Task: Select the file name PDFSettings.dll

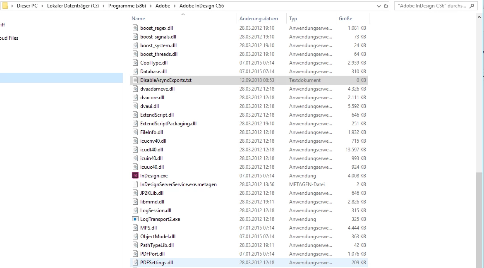Action: (x=156, y=263)
